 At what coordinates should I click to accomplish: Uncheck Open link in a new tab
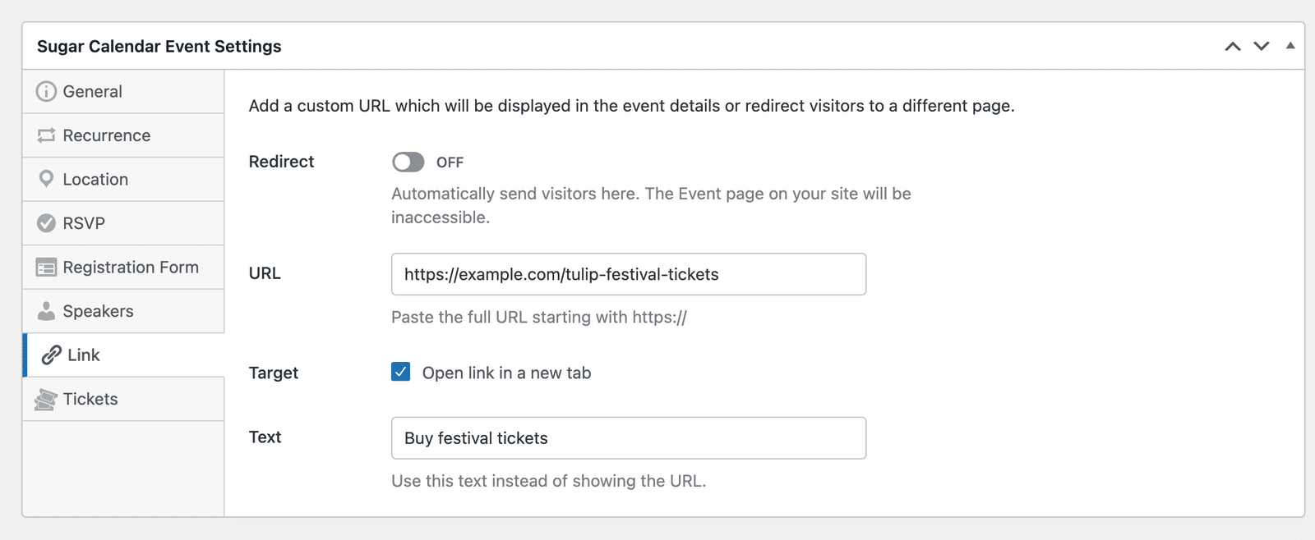401,373
